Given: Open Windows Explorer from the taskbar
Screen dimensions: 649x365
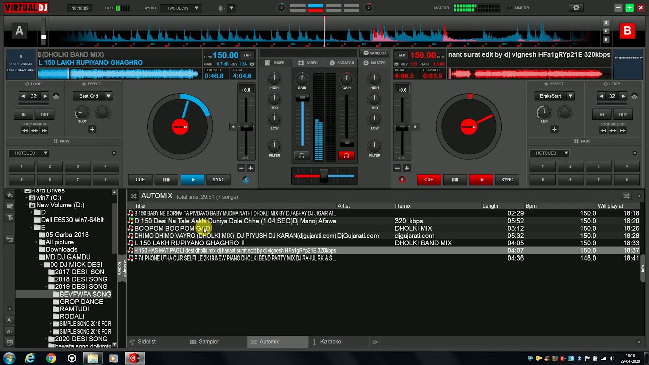Looking at the screenshot, I should point(93,358).
